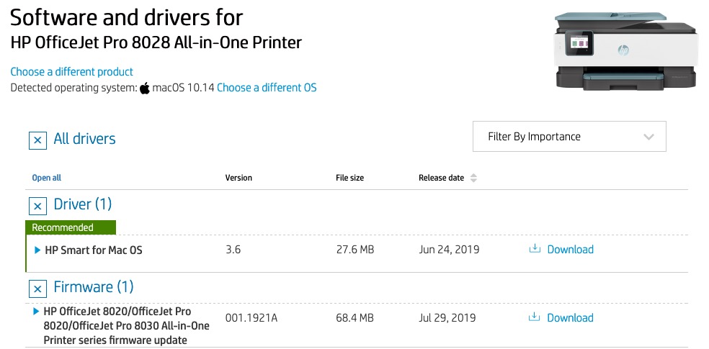Image resolution: width=709 pixels, height=349 pixels.
Task: Click the Open all link
Action: tap(47, 178)
